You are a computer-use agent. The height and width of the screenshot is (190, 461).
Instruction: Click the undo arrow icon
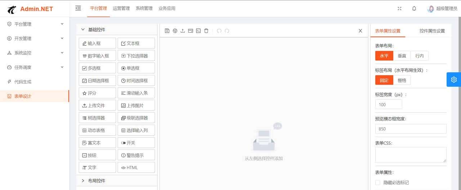pyautogui.click(x=219, y=31)
